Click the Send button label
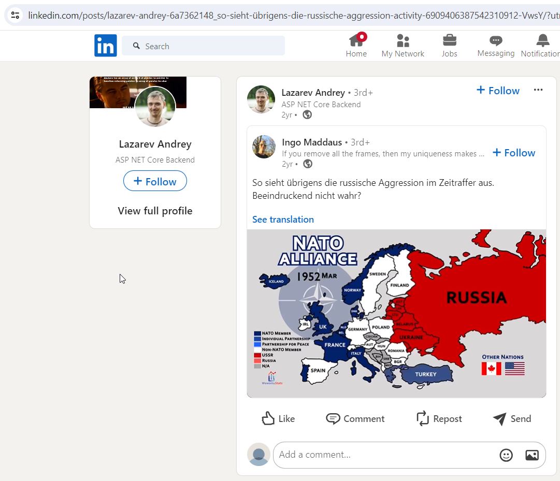560x481 pixels. 521,419
